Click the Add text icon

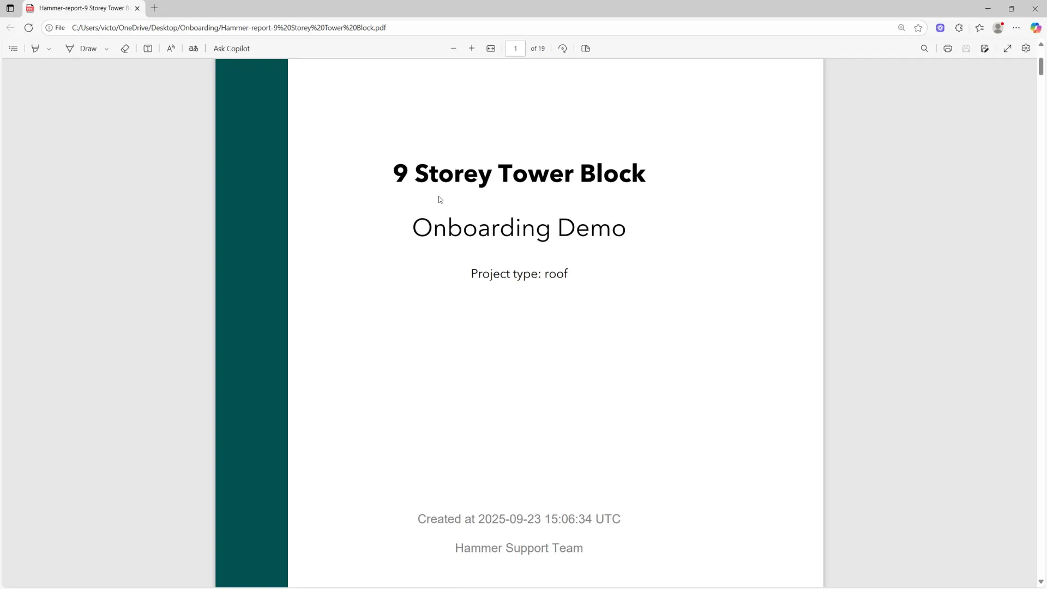click(148, 49)
